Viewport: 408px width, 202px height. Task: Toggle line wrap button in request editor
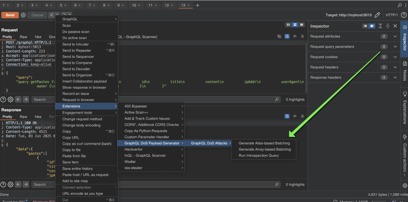(x=287, y=37)
